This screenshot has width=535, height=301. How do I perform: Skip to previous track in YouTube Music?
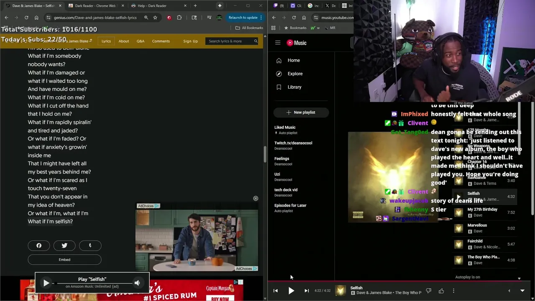click(275, 291)
